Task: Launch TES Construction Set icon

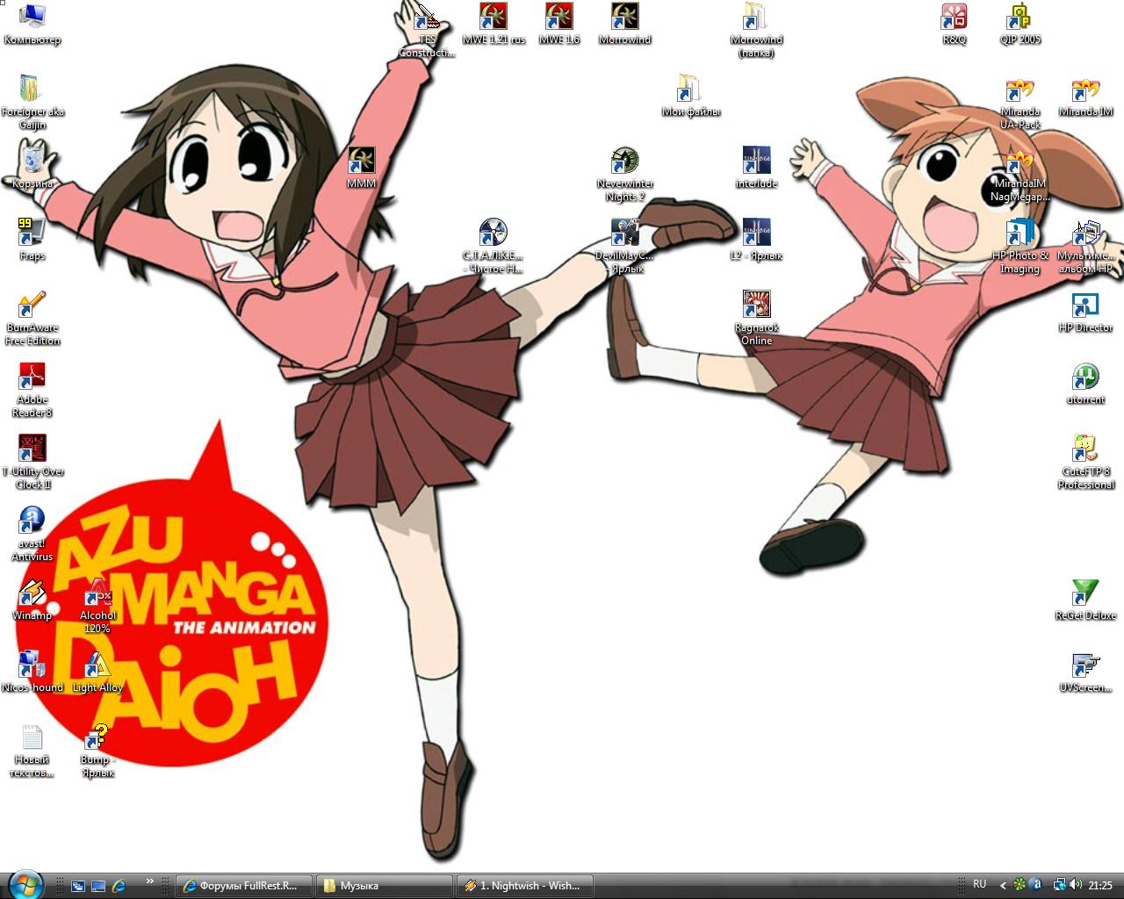Action: coord(427,30)
